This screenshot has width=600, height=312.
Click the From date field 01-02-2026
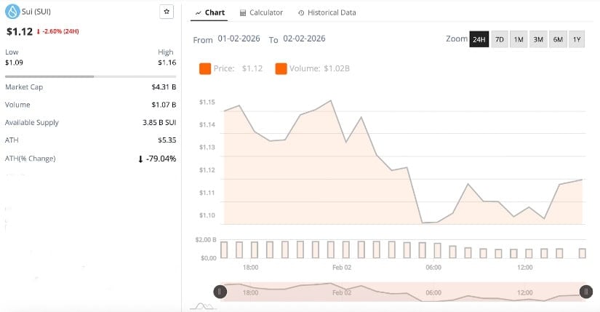tap(239, 39)
